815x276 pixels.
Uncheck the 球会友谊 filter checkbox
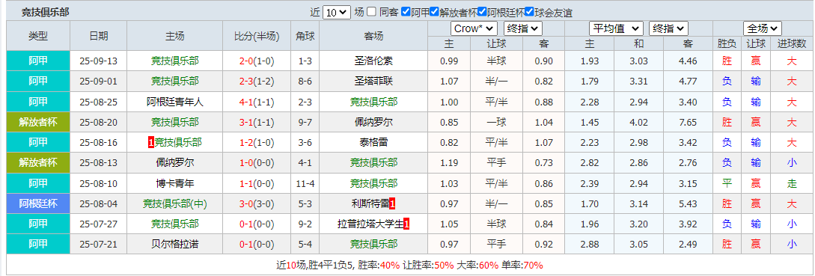pyautogui.click(x=529, y=12)
